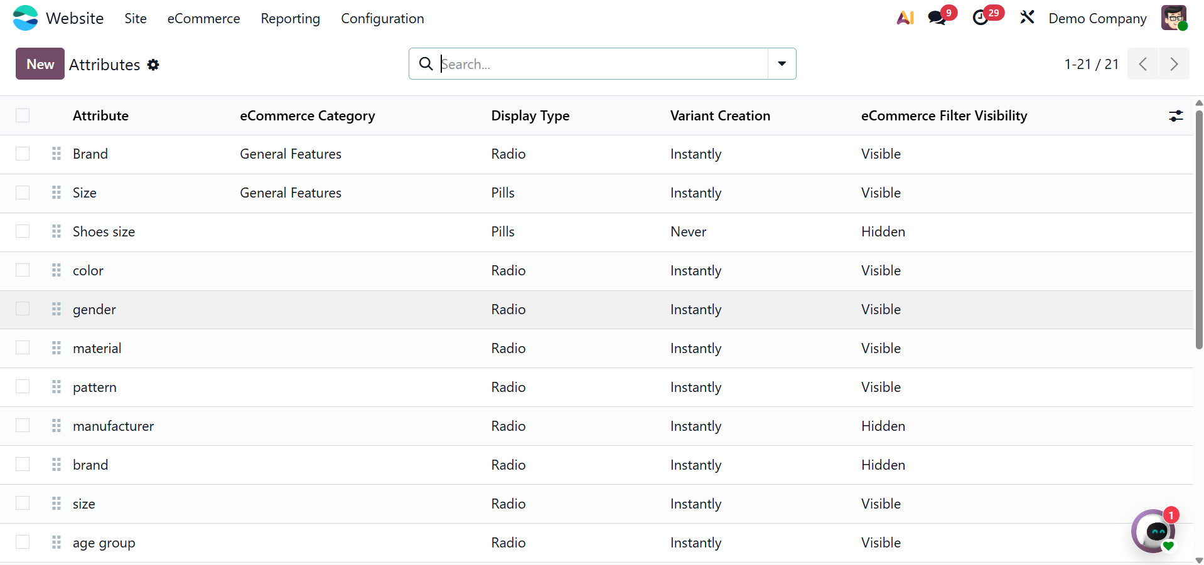Check the box for the Shoes size row
Image resolution: width=1204 pixels, height=565 pixels.
pyautogui.click(x=23, y=231)
